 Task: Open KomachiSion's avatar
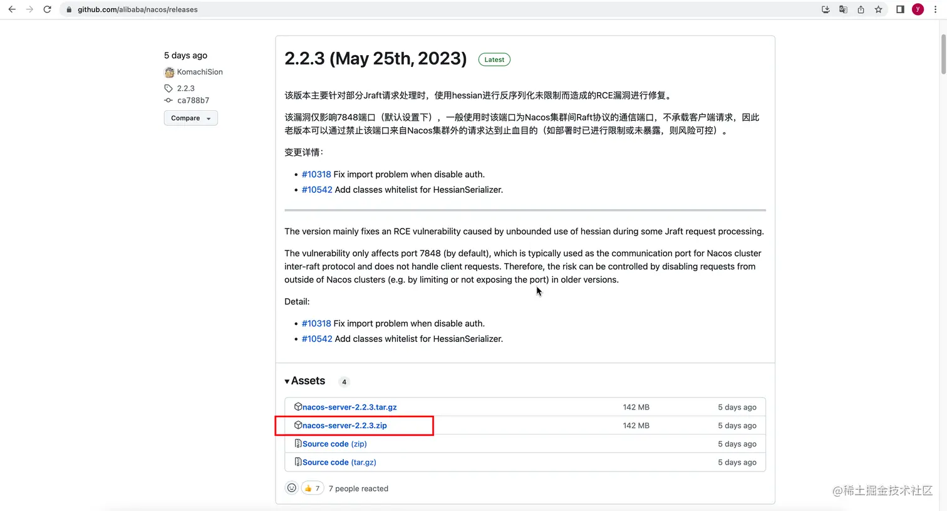point(169,72)
